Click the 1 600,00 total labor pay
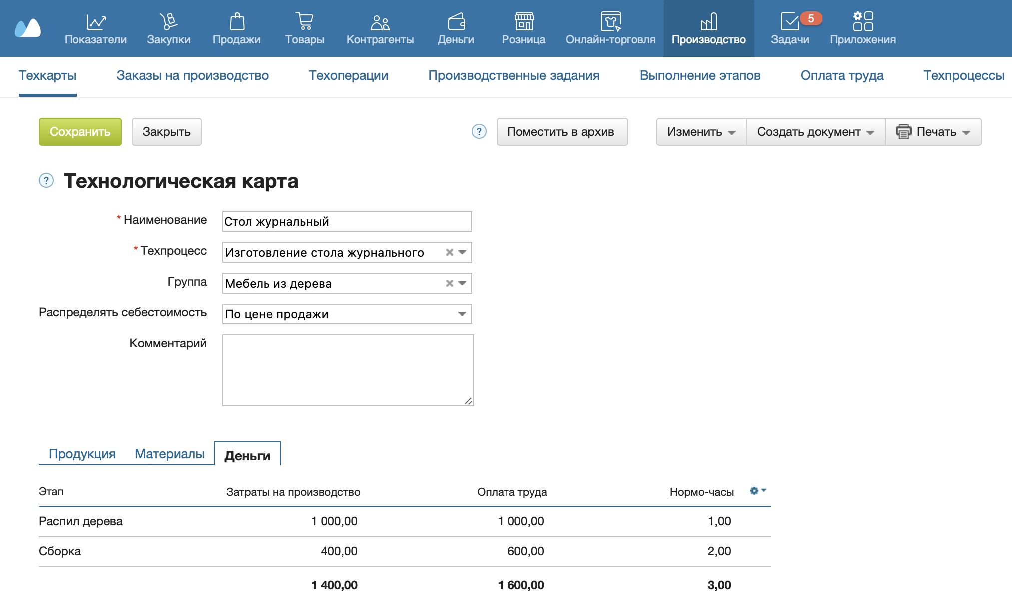This screenshot has width=1012, height=614. 521,585
